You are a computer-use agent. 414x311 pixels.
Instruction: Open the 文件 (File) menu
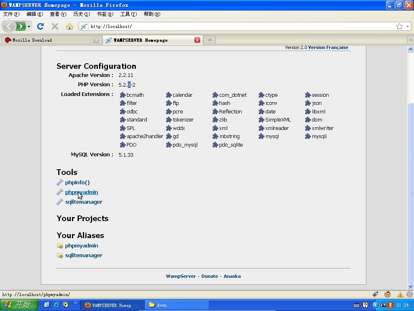point(11,14)
